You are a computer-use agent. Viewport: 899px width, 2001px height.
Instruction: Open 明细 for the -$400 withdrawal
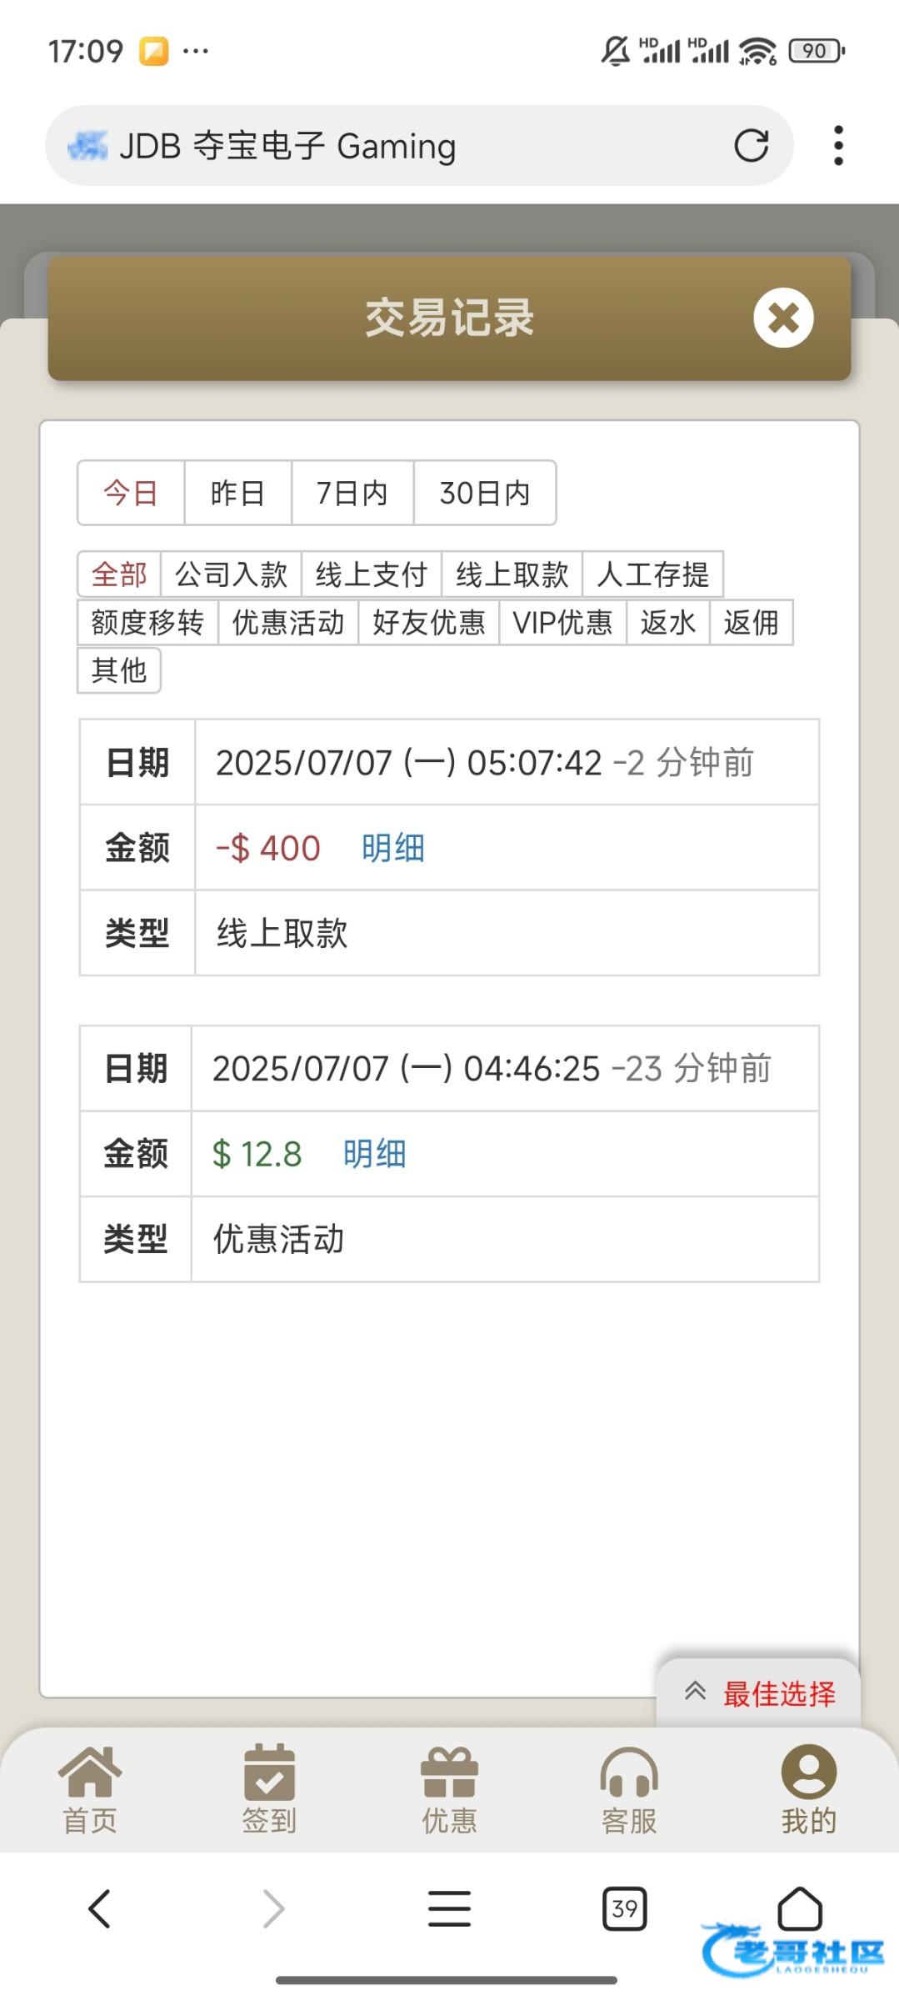click(393, 848)
